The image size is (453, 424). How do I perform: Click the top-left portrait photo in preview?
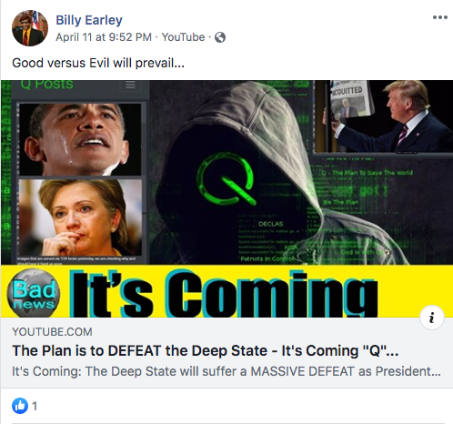80,139
